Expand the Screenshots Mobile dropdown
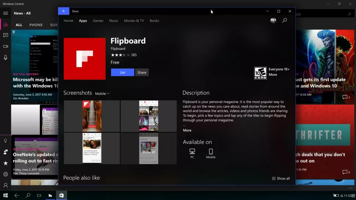 [102, 93]
